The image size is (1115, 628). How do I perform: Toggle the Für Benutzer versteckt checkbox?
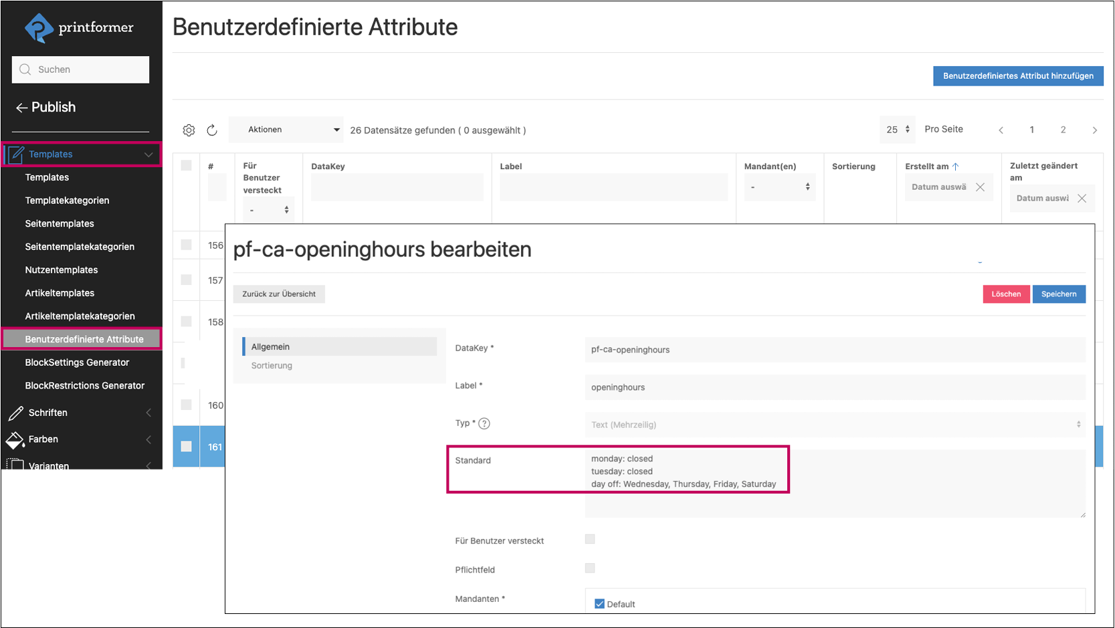(589, 539)
